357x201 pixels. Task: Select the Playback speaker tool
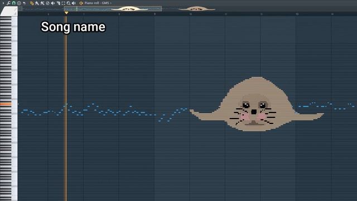pos(74,3)
